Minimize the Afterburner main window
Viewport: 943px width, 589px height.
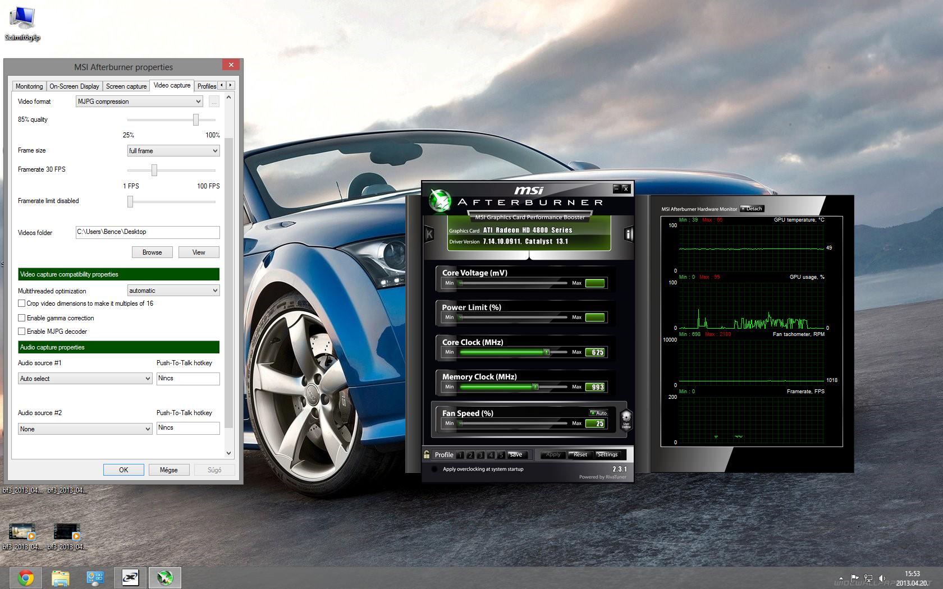pos(616,188)
